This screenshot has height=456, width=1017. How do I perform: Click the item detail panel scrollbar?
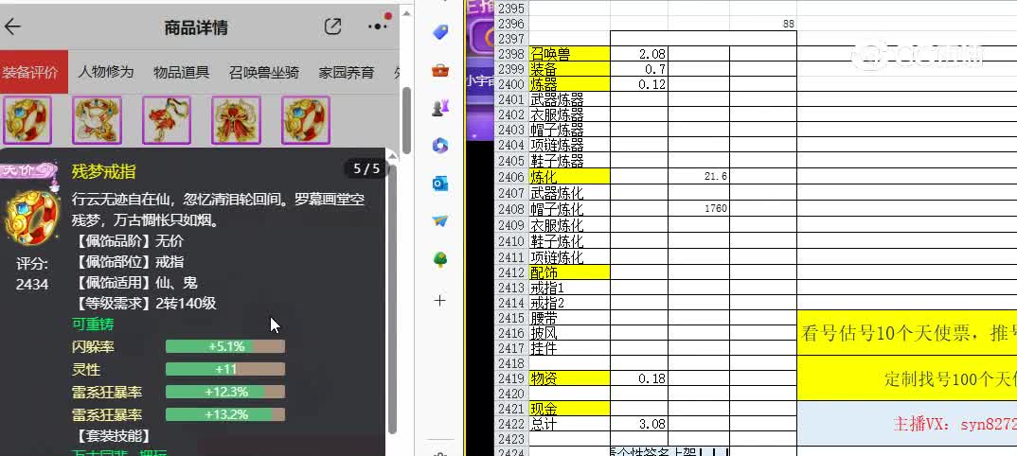(x=392, y=298)
